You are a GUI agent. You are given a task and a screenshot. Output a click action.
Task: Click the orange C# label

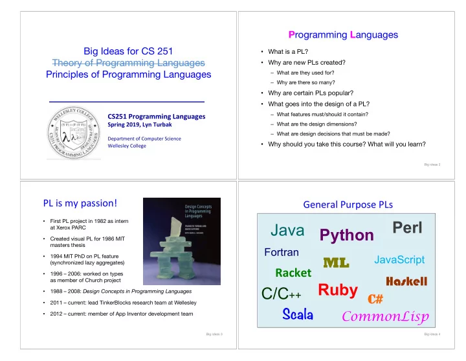click(375, 299)
